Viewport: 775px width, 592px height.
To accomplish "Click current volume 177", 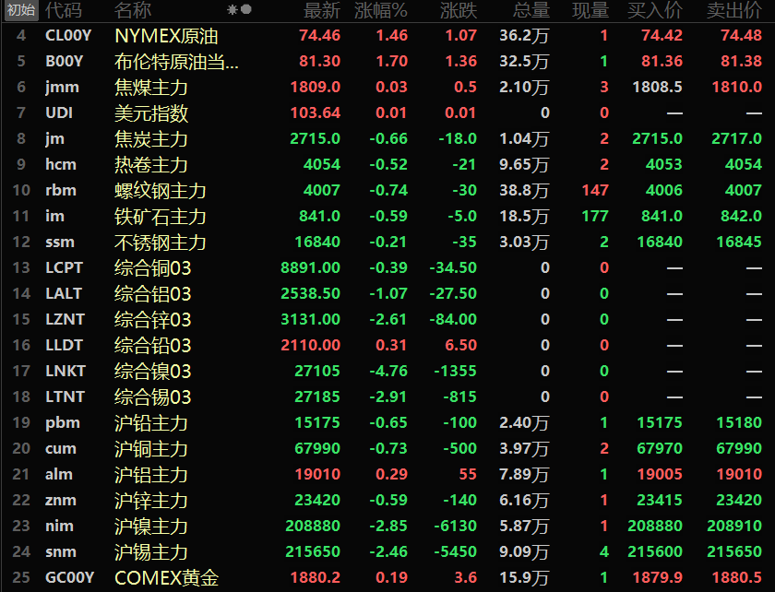I will point(595,216).
